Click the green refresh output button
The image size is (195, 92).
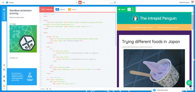pyautogui.click(x=189, y=83)
